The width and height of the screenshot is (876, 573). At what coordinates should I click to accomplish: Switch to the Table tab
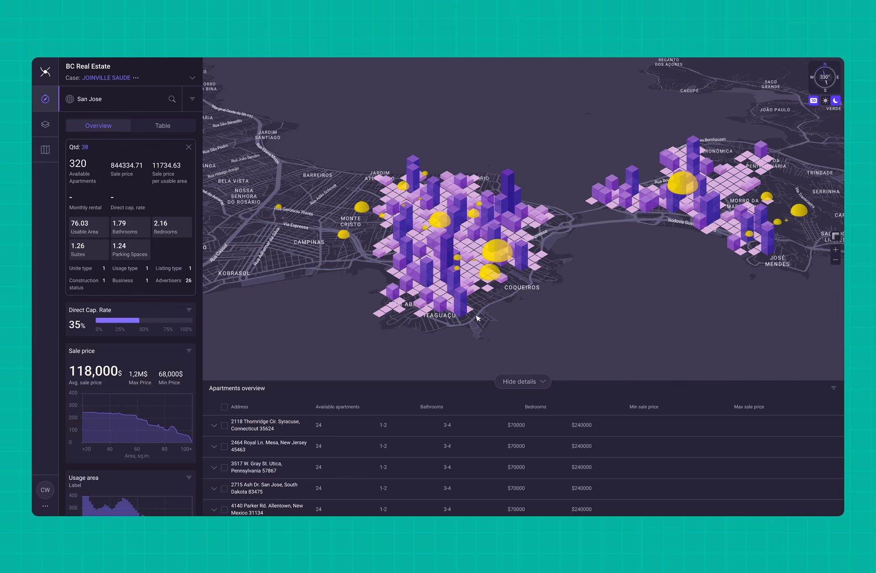(x=163, y=125)
